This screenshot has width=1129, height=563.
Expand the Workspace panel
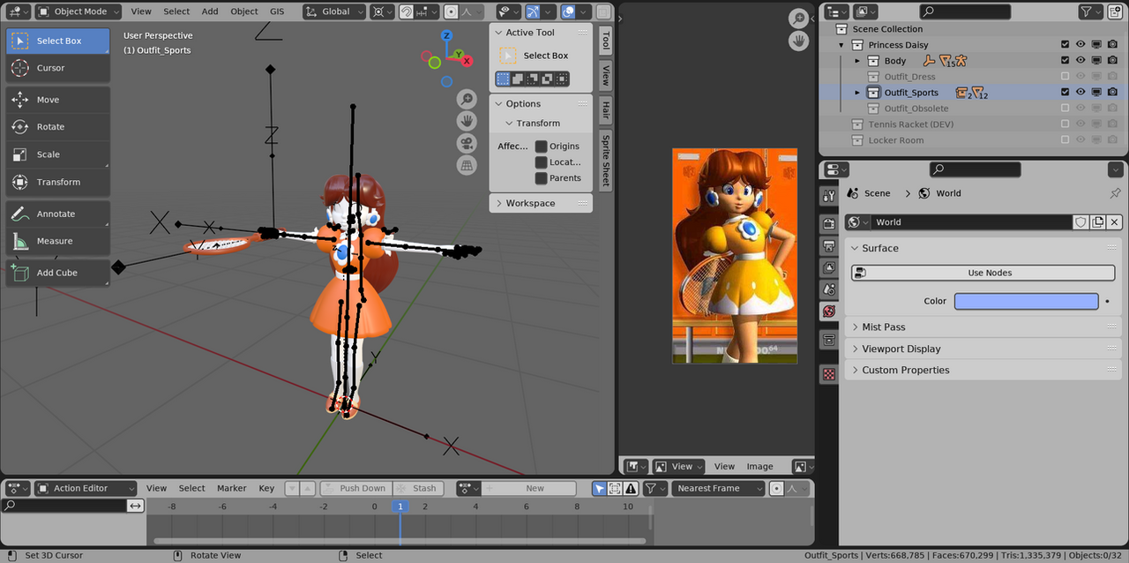pos(541,203)
